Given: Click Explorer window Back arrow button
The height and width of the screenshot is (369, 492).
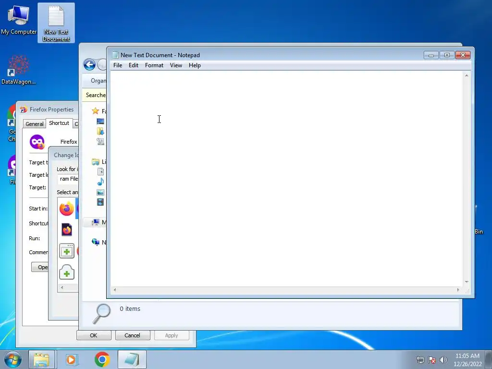Looking at the screenshot, I should point(89,65).
